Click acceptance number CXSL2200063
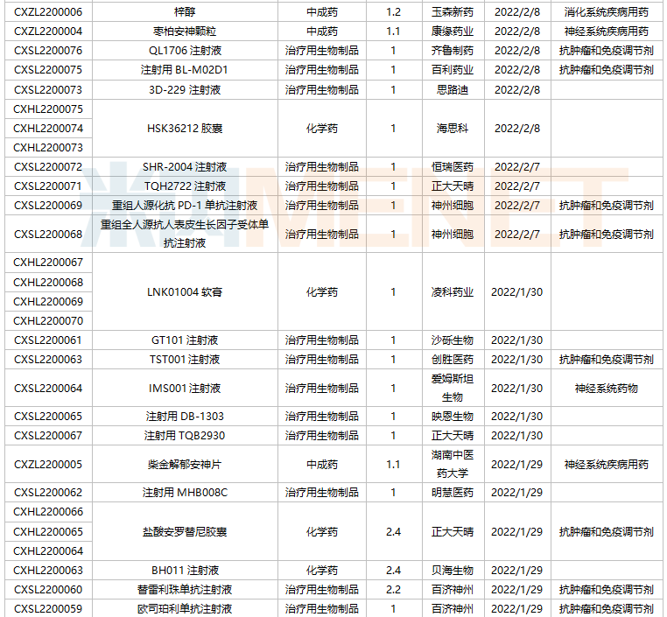Screen dimensions: 667x617 pyautogui.click(x=48, y=360)
